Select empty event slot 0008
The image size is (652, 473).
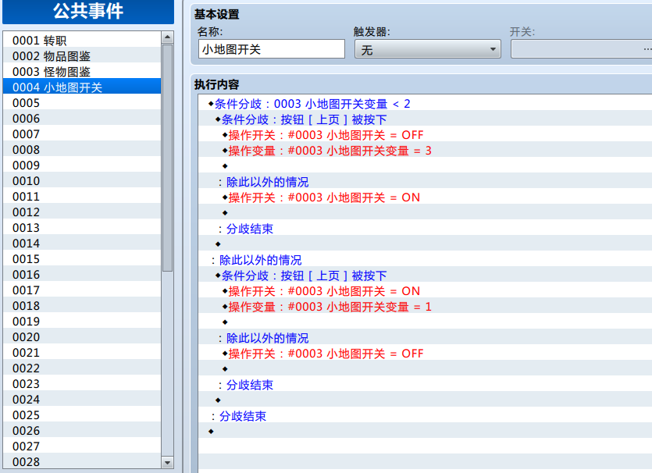(82, 150)
